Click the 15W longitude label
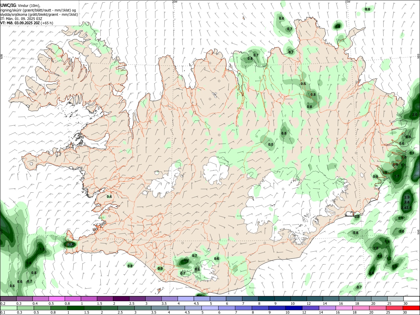 (347, 2)
